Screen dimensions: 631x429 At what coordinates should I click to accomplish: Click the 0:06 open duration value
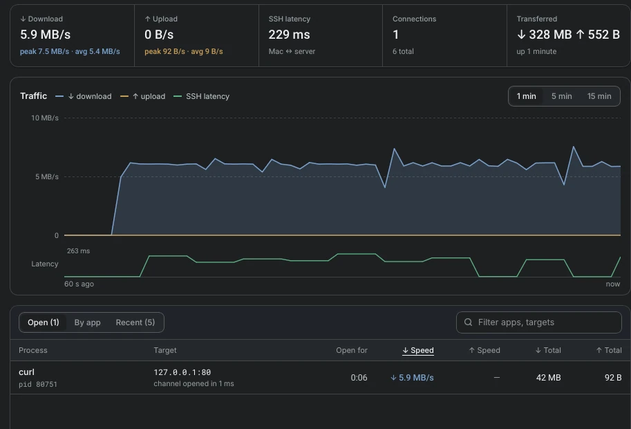[359, 378]
